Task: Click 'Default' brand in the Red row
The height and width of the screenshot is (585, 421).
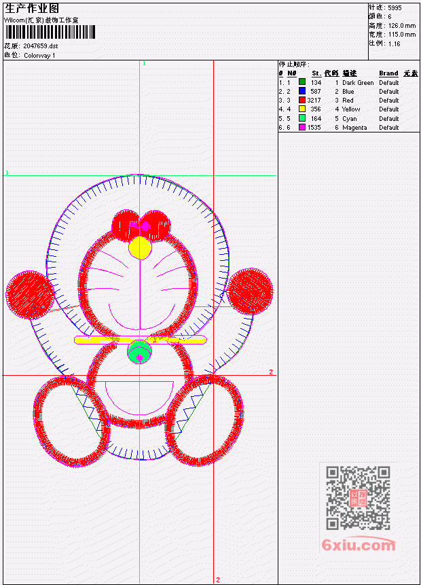Action: point(388,101)
